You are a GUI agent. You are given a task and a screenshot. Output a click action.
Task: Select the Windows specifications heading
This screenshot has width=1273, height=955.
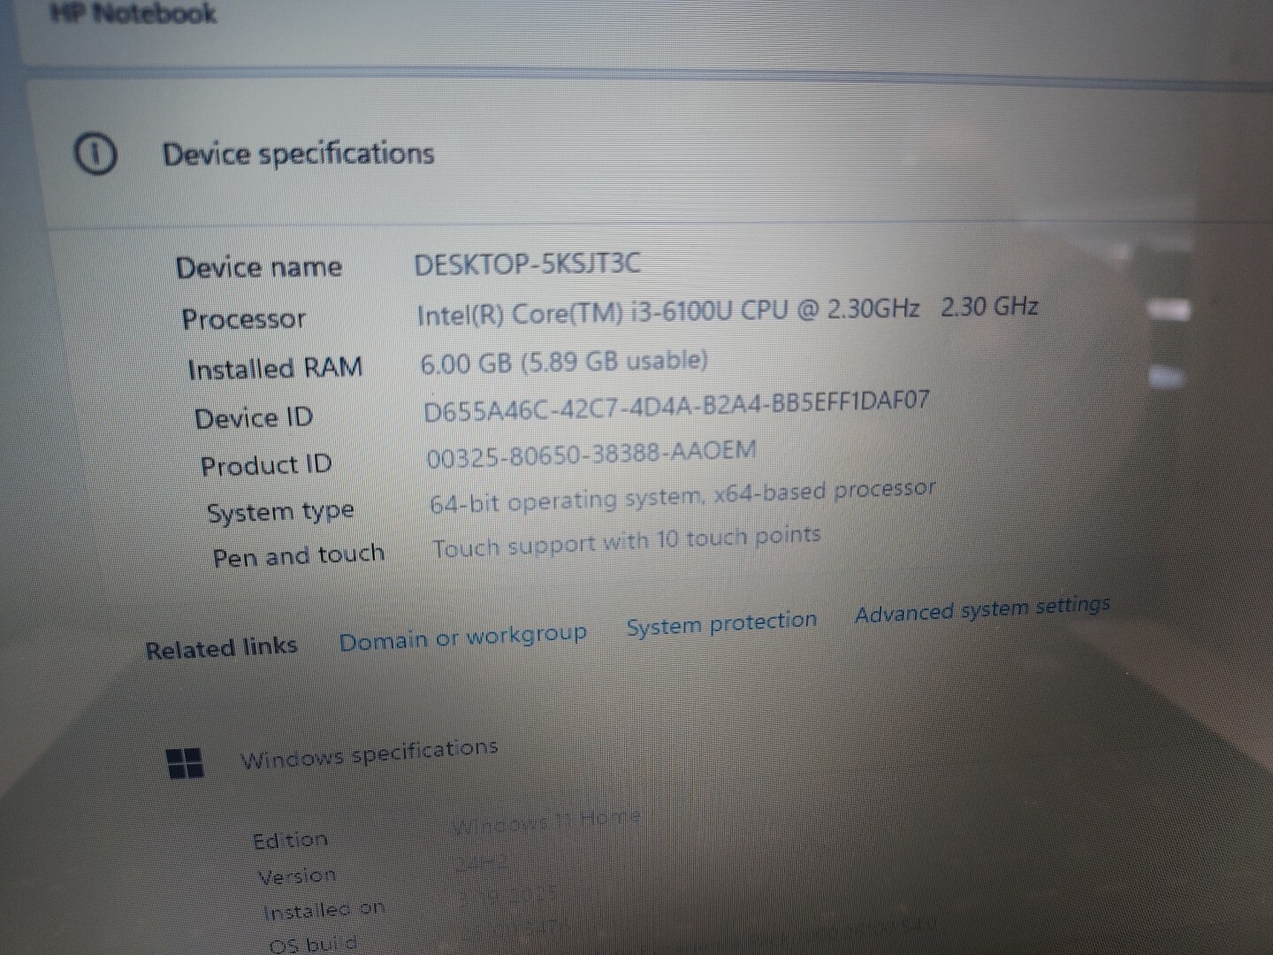click(370, 753)
